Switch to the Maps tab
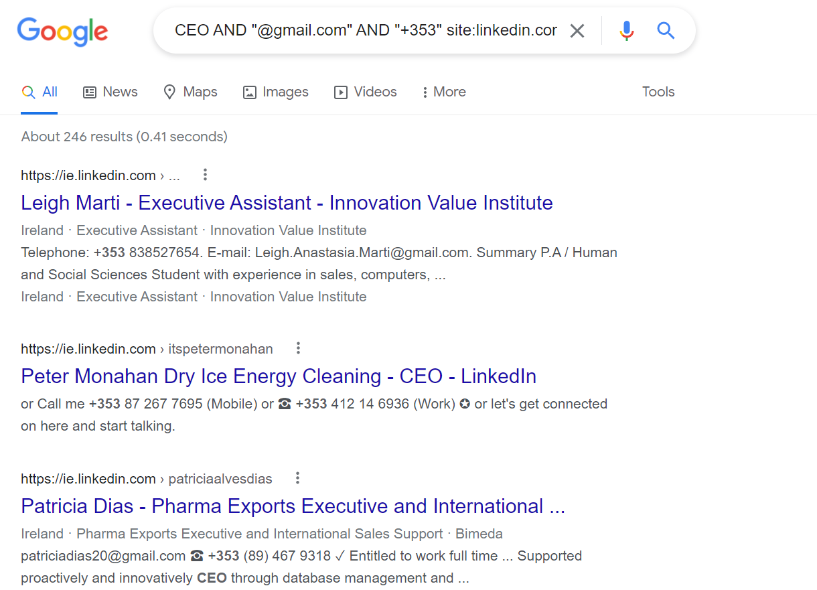This screenshot has width=817, height=590. pyautogui.click(x=190, y=92)
